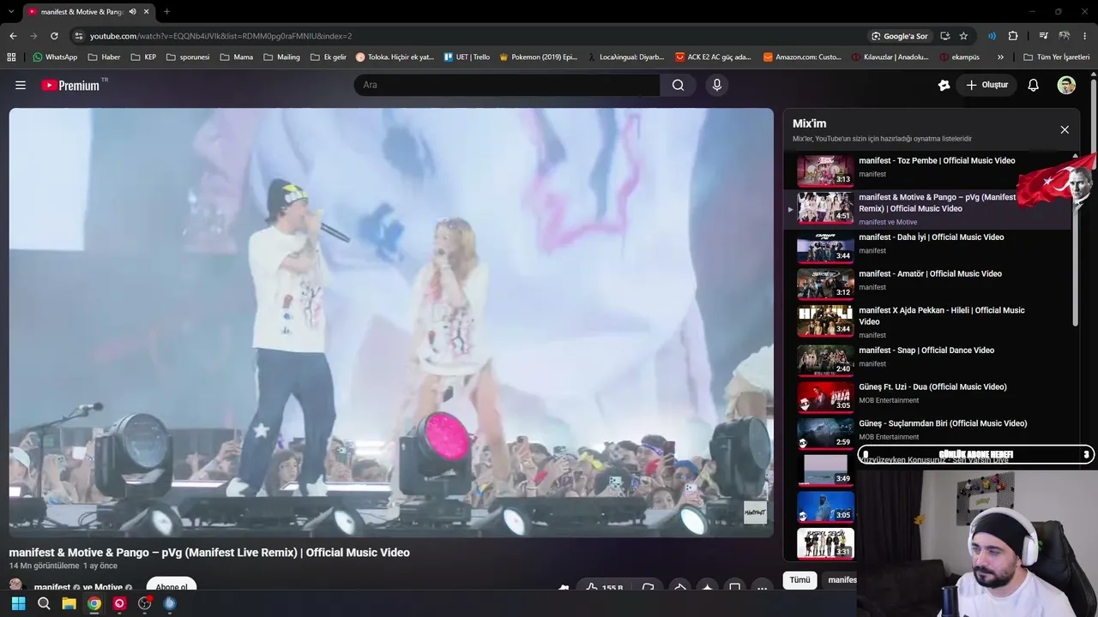
Task: Click the video player to pause
Action: click(391, 322)
